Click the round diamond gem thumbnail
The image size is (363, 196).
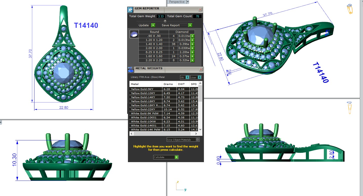click(134, 34)
